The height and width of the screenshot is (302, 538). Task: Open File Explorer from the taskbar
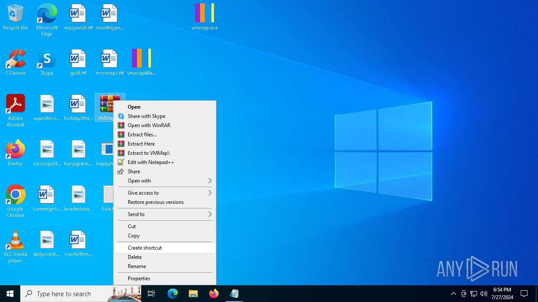click(x=193, y=294)
